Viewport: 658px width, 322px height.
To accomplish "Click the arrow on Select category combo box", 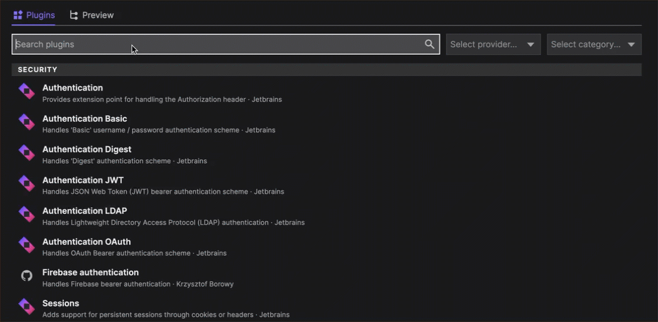I will click(631, 44).
